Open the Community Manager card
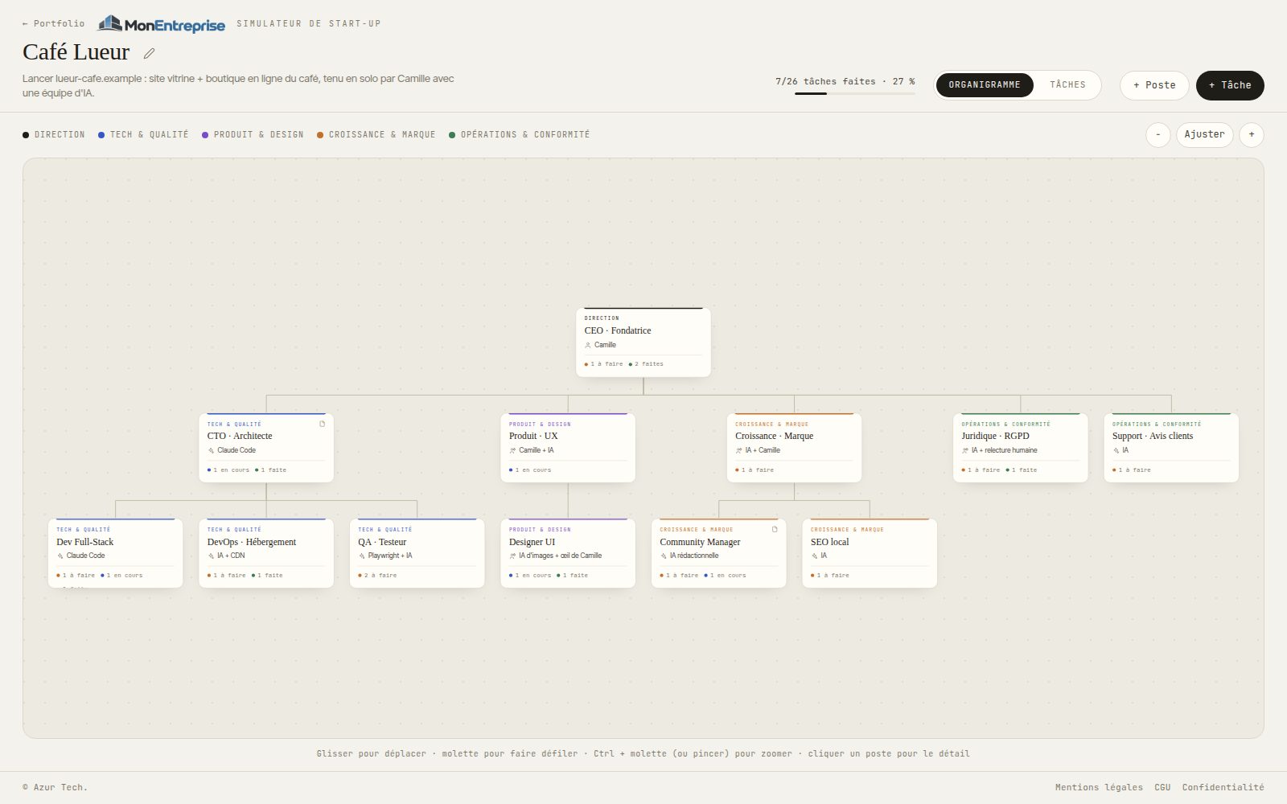Screen dimensions: 1287x804 718,553
